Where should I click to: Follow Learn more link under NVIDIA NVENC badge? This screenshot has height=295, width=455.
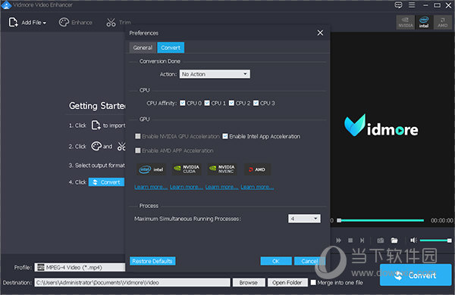[221, 187]
